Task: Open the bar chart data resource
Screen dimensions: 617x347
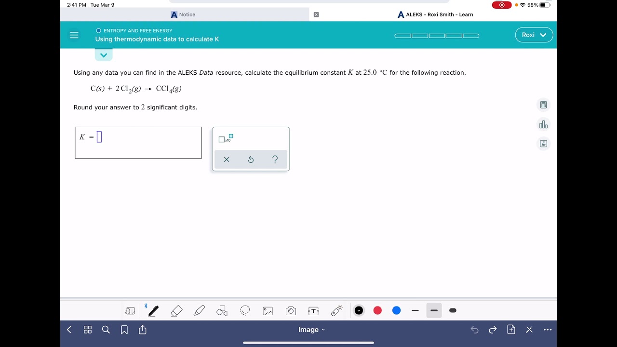Action: pos(543,124)
